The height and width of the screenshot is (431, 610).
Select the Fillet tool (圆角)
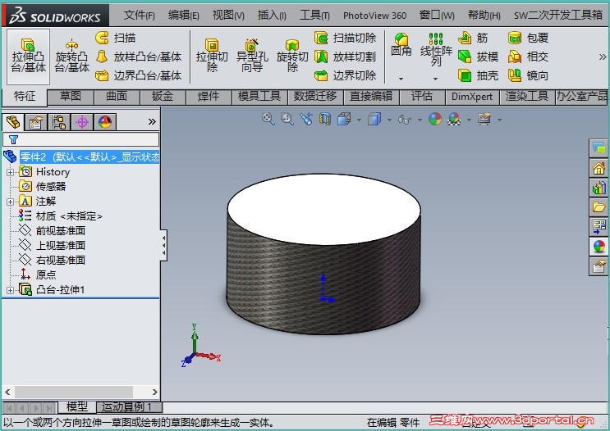coord(401,45)
